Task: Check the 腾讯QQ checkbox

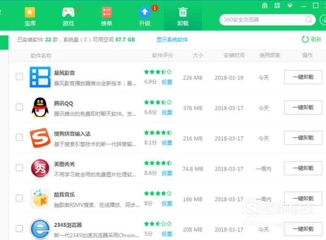Action: [x=19, y=107]
